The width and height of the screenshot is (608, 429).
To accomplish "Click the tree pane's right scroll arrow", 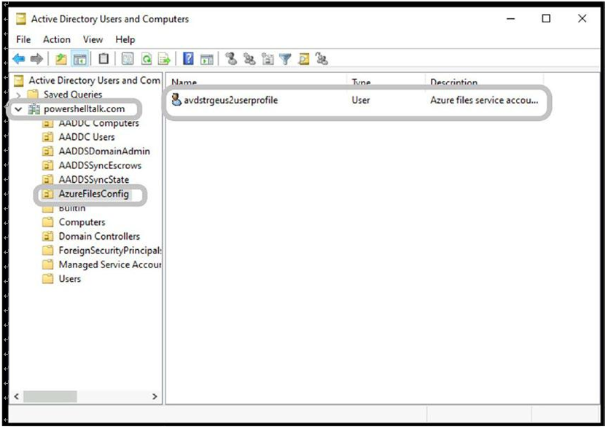I will [155, 396].
